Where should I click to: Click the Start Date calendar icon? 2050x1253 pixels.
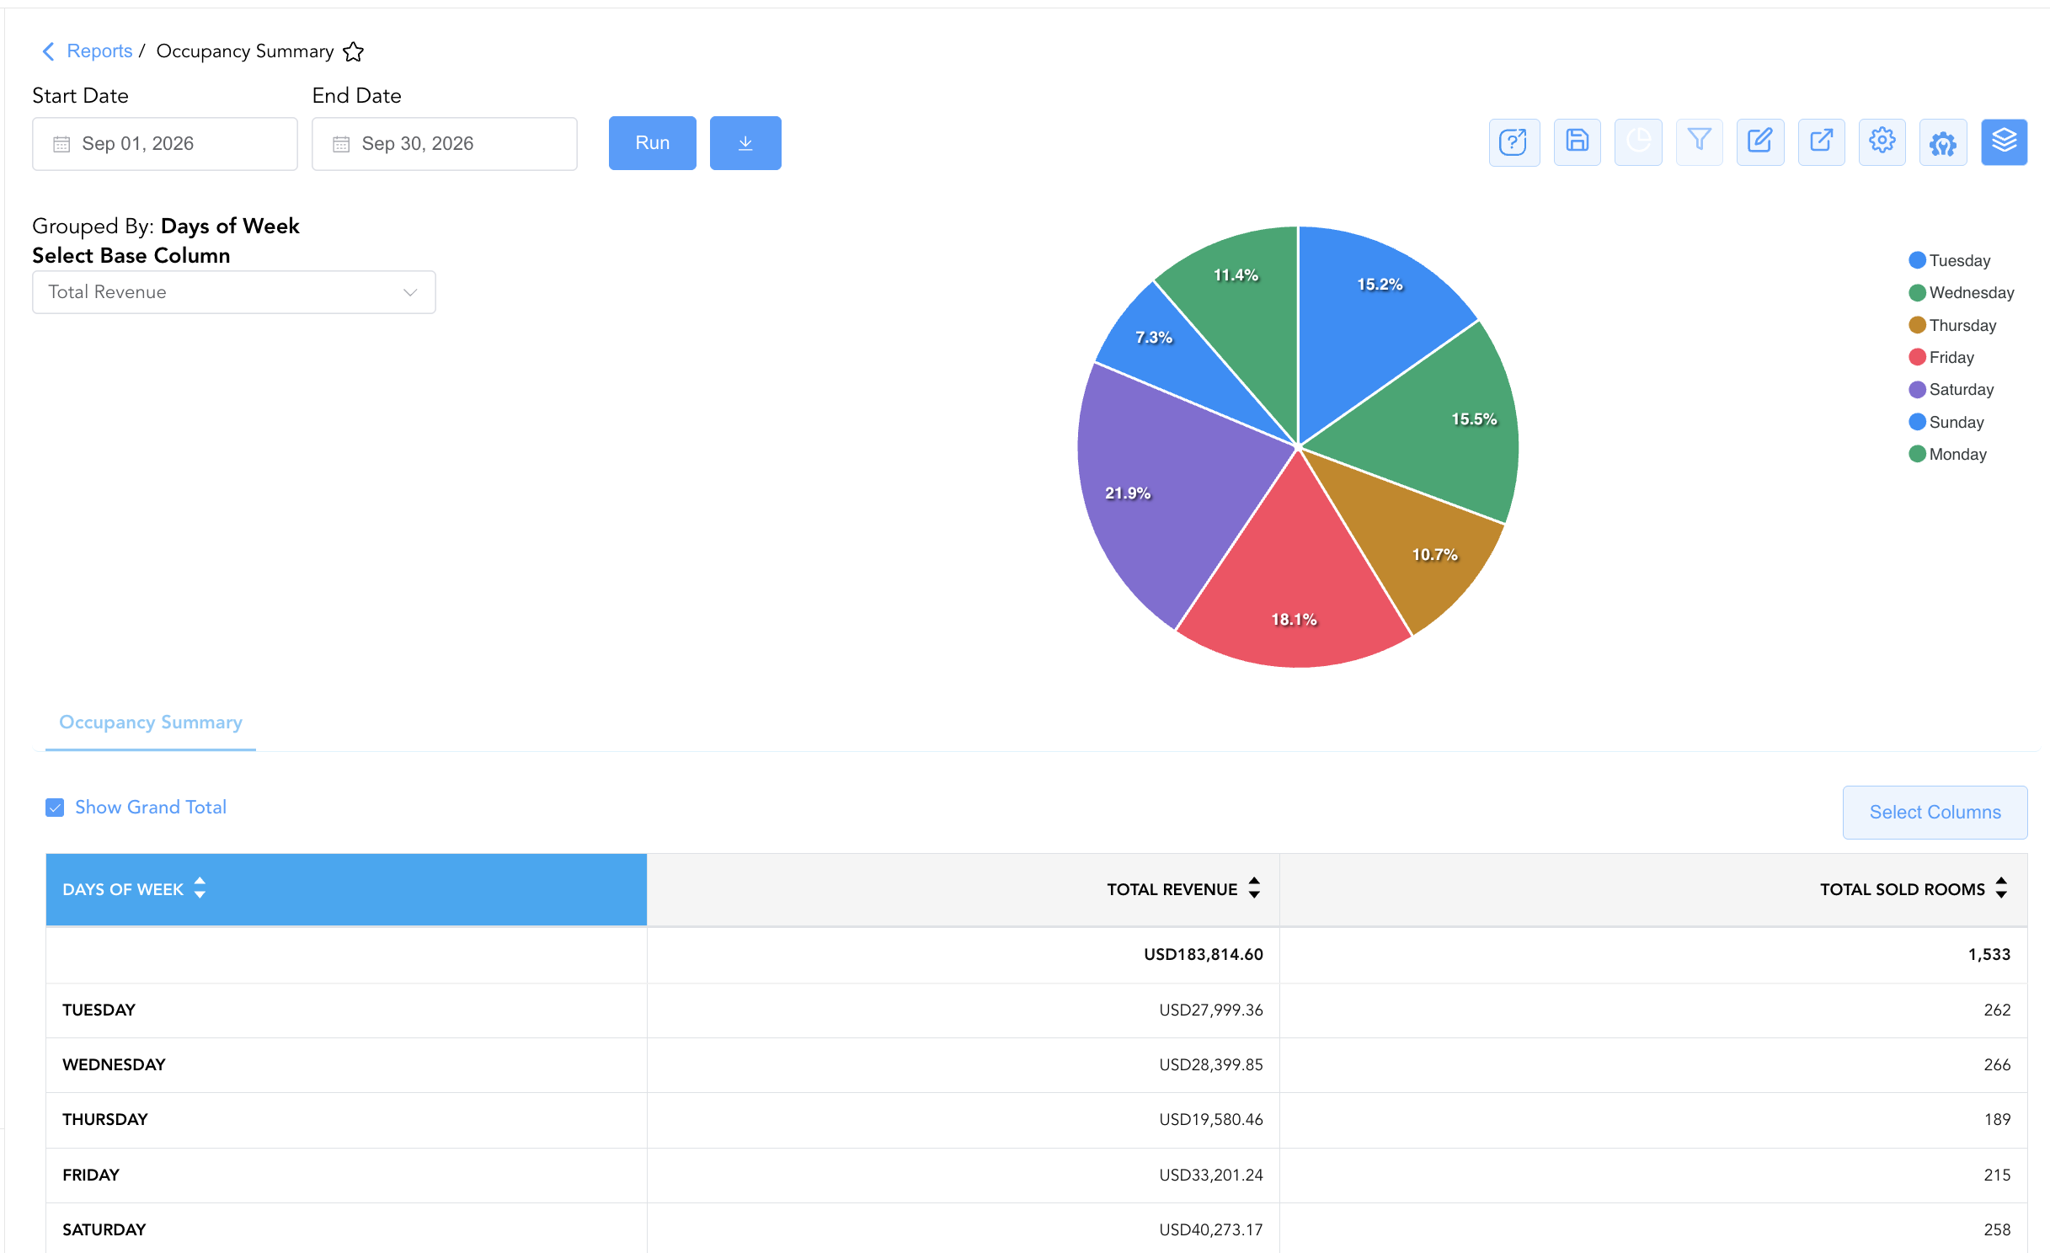click(x=61, y=144)
